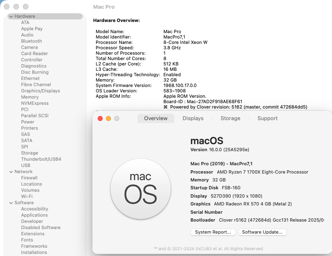Switch to the Storage tab
Image resolution: width=332 pixels, height=256 pixels.
230,118
